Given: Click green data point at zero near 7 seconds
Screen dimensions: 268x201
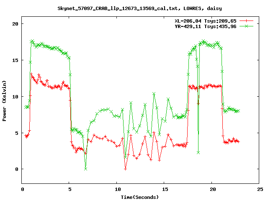Looking at the screenshot, I should (85, 169).
